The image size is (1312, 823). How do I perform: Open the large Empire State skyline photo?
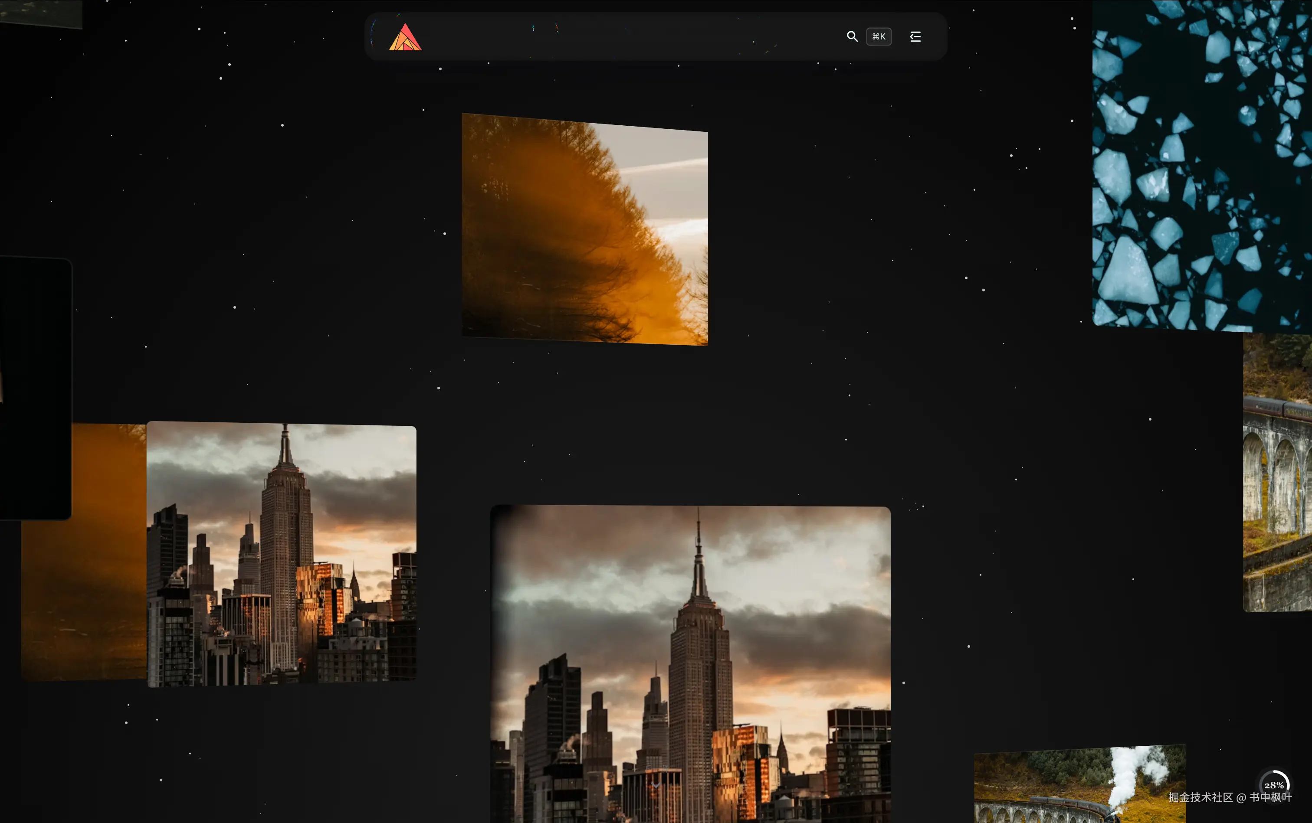(x=690, y=664)
